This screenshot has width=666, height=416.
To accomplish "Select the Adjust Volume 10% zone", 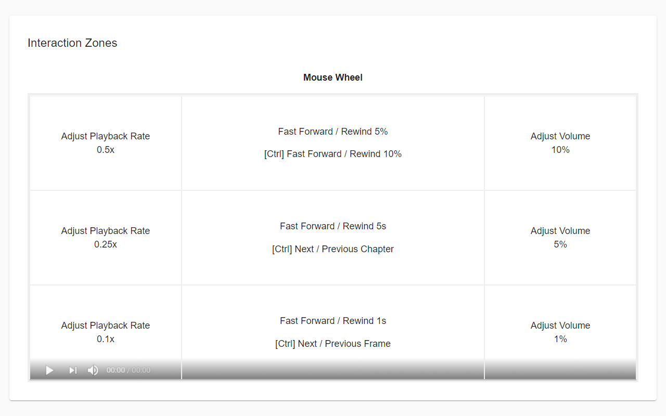I will tap(560, 143).
